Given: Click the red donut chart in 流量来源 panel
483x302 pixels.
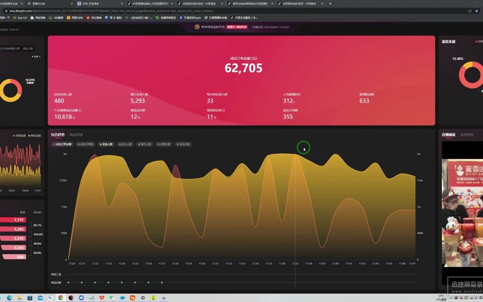Looking at the screenshot, I should [472, 75].
